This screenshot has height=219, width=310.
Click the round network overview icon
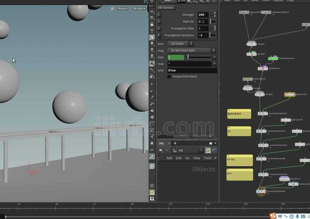(214, 151)
